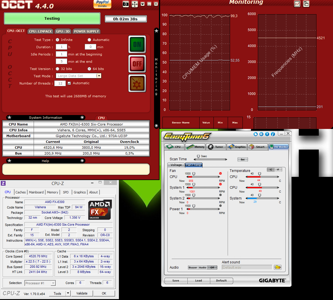Screen dimensions: 333x300
Task: Switch to Voltage sub-tab in EasyTune6
Action: pyautogui.click(x=176, y=165)
